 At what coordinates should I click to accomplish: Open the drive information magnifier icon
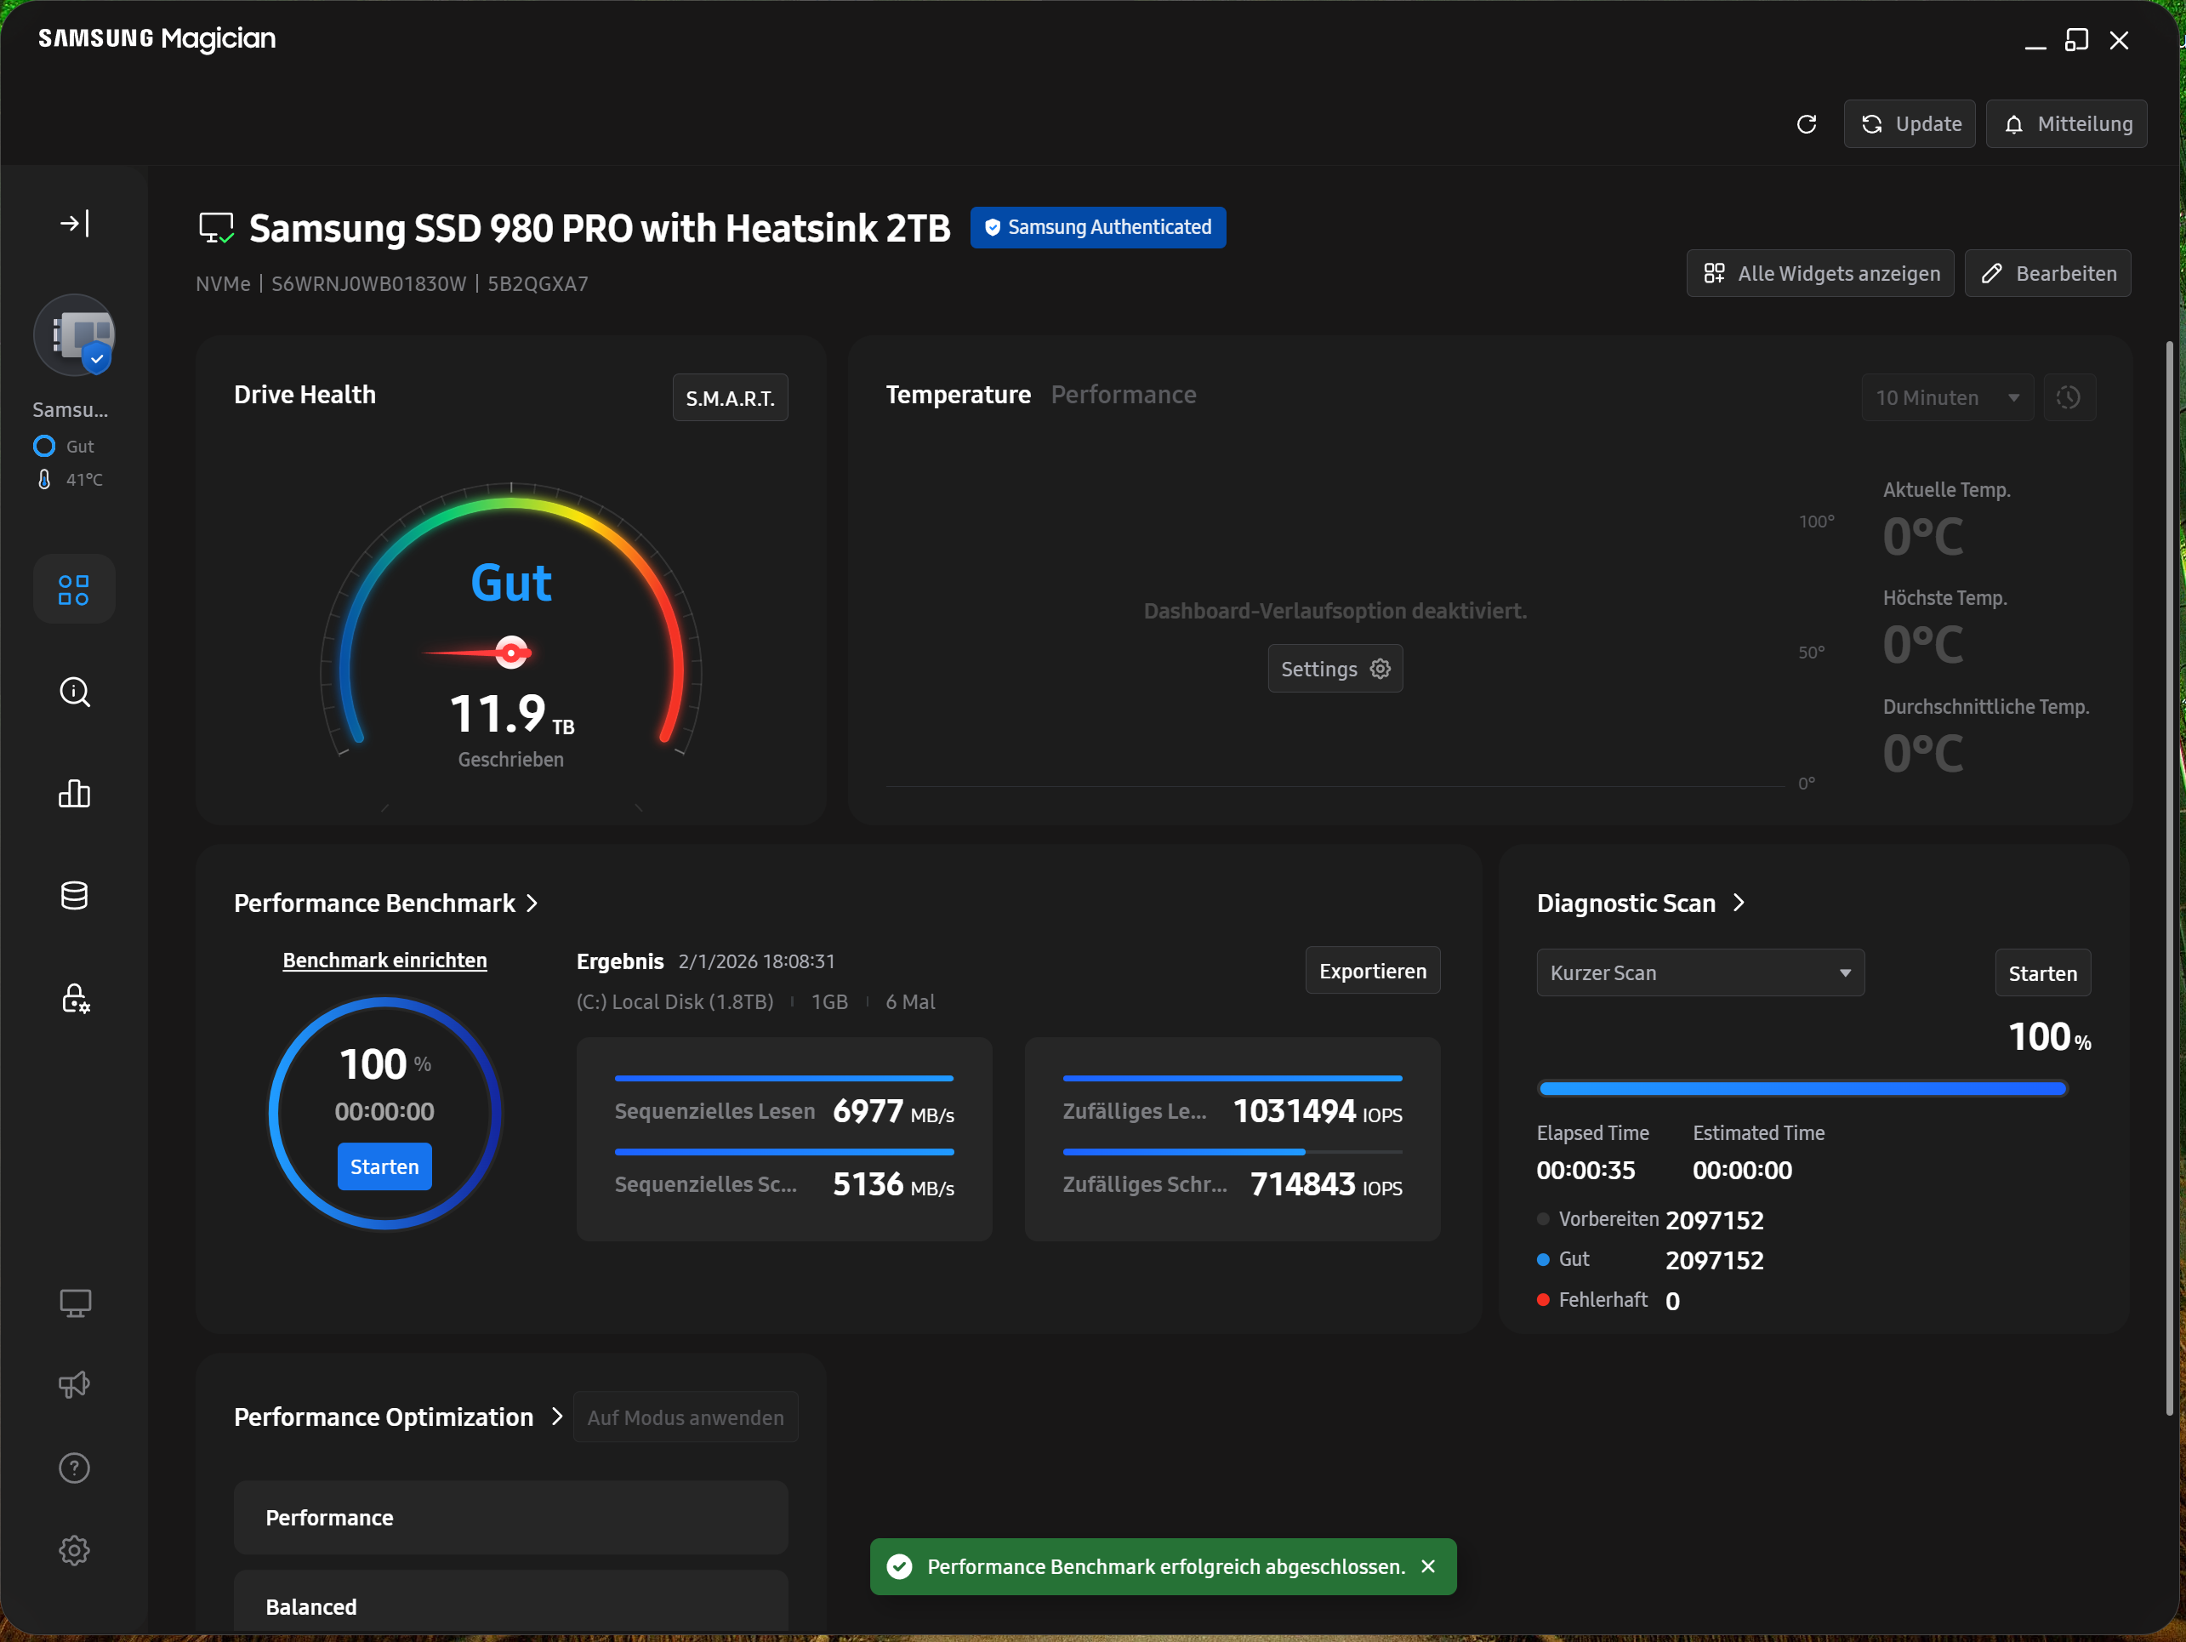(x=74, y=692)
